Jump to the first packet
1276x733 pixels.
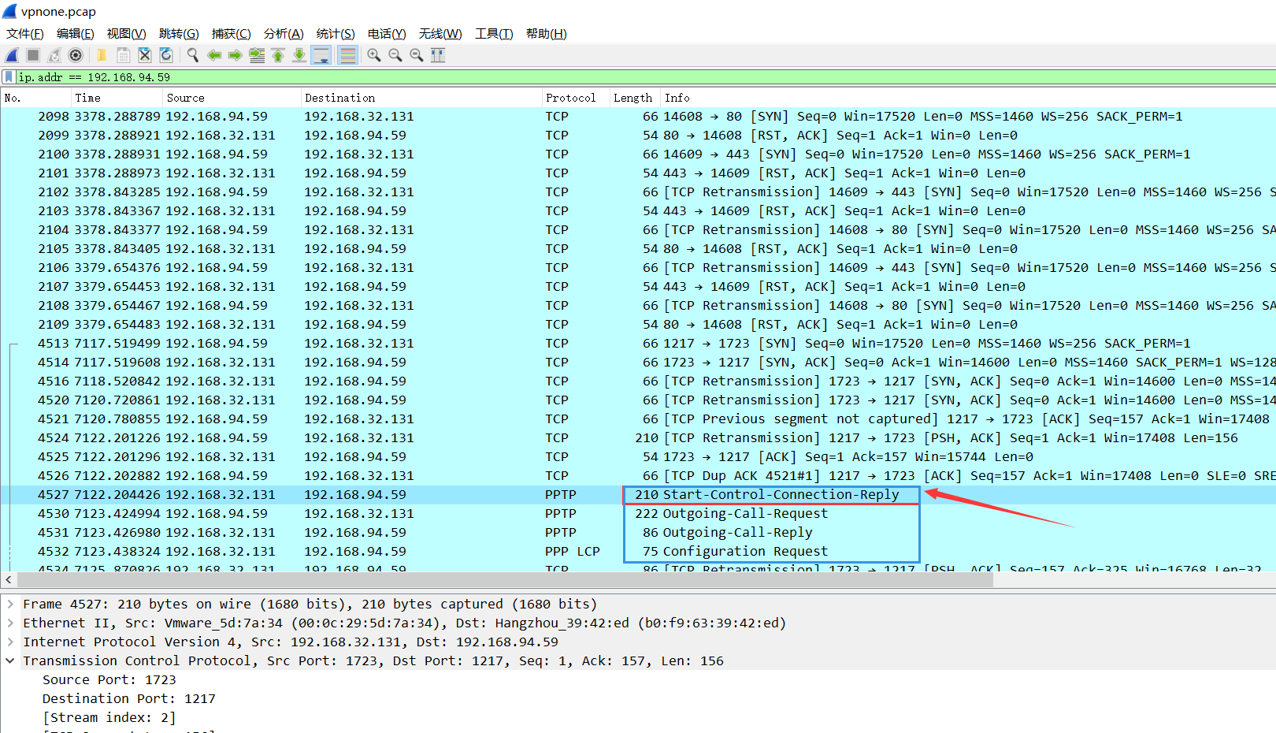[278, 55]
